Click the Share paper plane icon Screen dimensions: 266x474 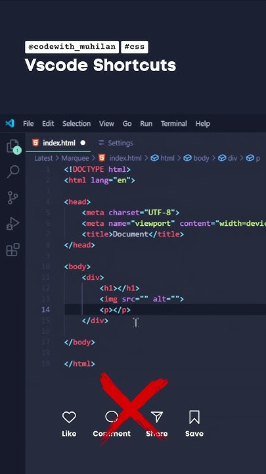coord(157,417)
